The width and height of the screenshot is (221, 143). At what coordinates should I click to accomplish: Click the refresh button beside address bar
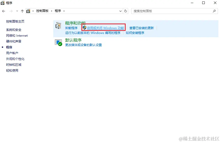point(126,11)
